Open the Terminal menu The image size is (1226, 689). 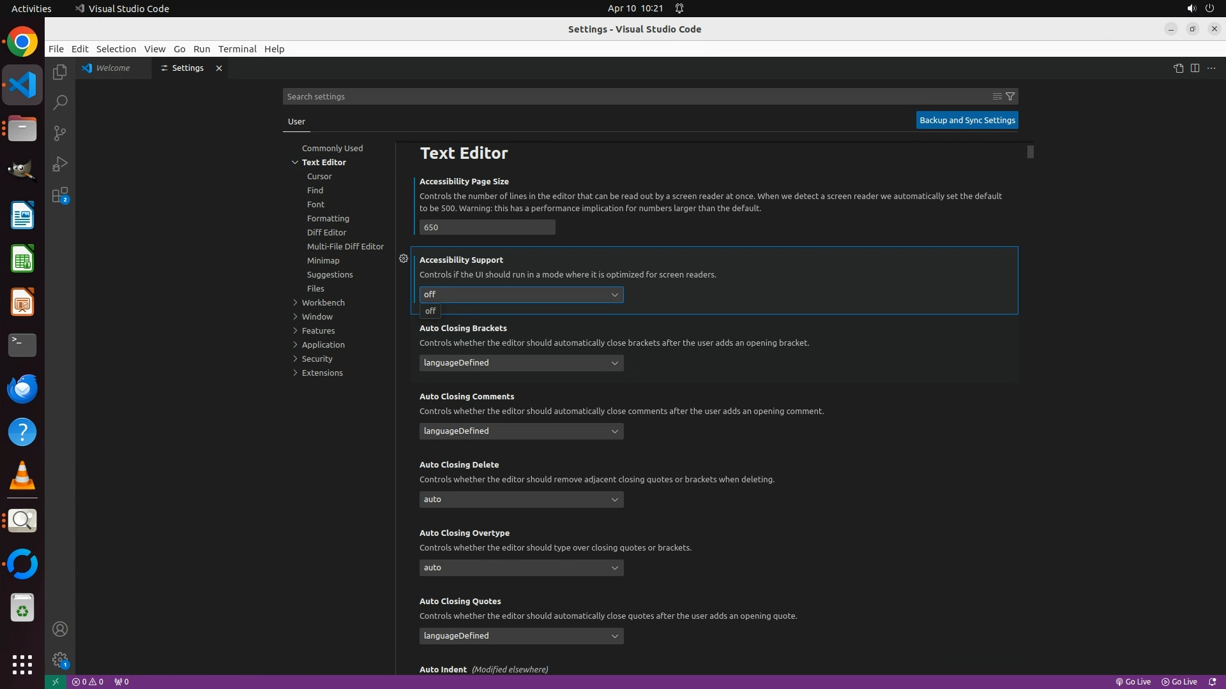pyautogui.click(x=237, y=49)
